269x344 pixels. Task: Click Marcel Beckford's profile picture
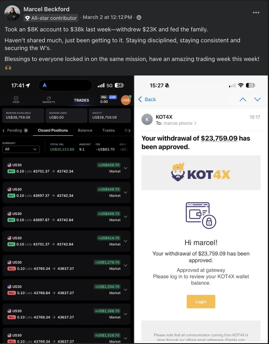point(12,13)
